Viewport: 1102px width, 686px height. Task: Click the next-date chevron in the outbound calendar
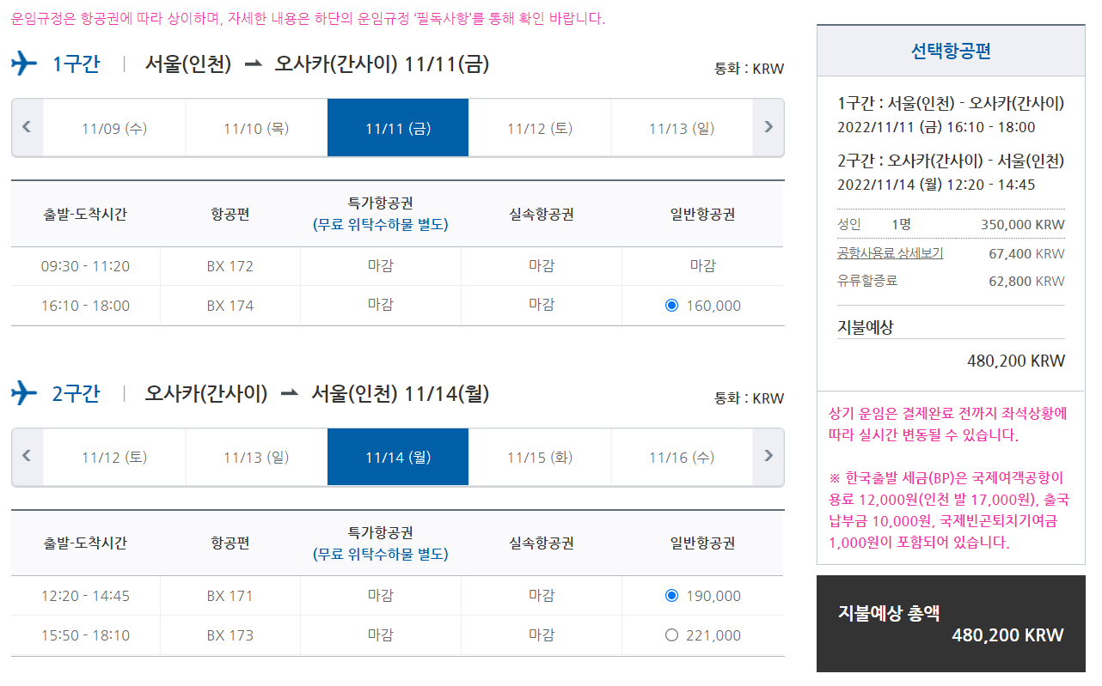[x=768, y=127]
